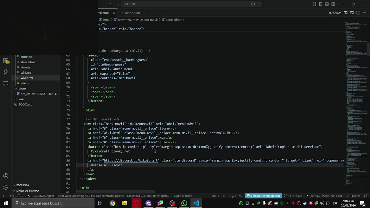Change the UTF-8 encoding
Screen dimensions: 370x208
[x=216, y=196]
